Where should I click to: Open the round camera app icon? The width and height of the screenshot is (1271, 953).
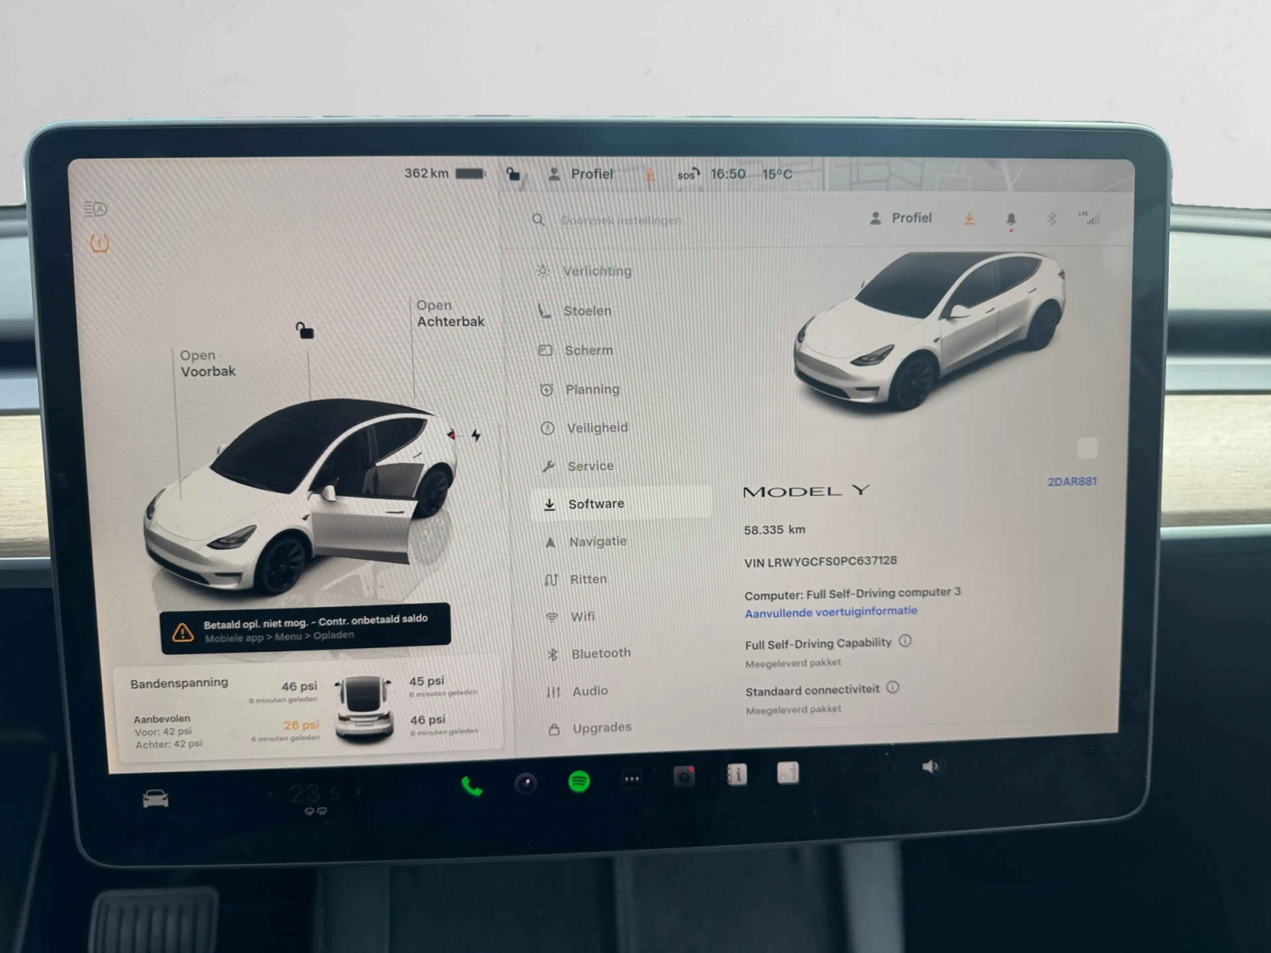click(525, 783)
